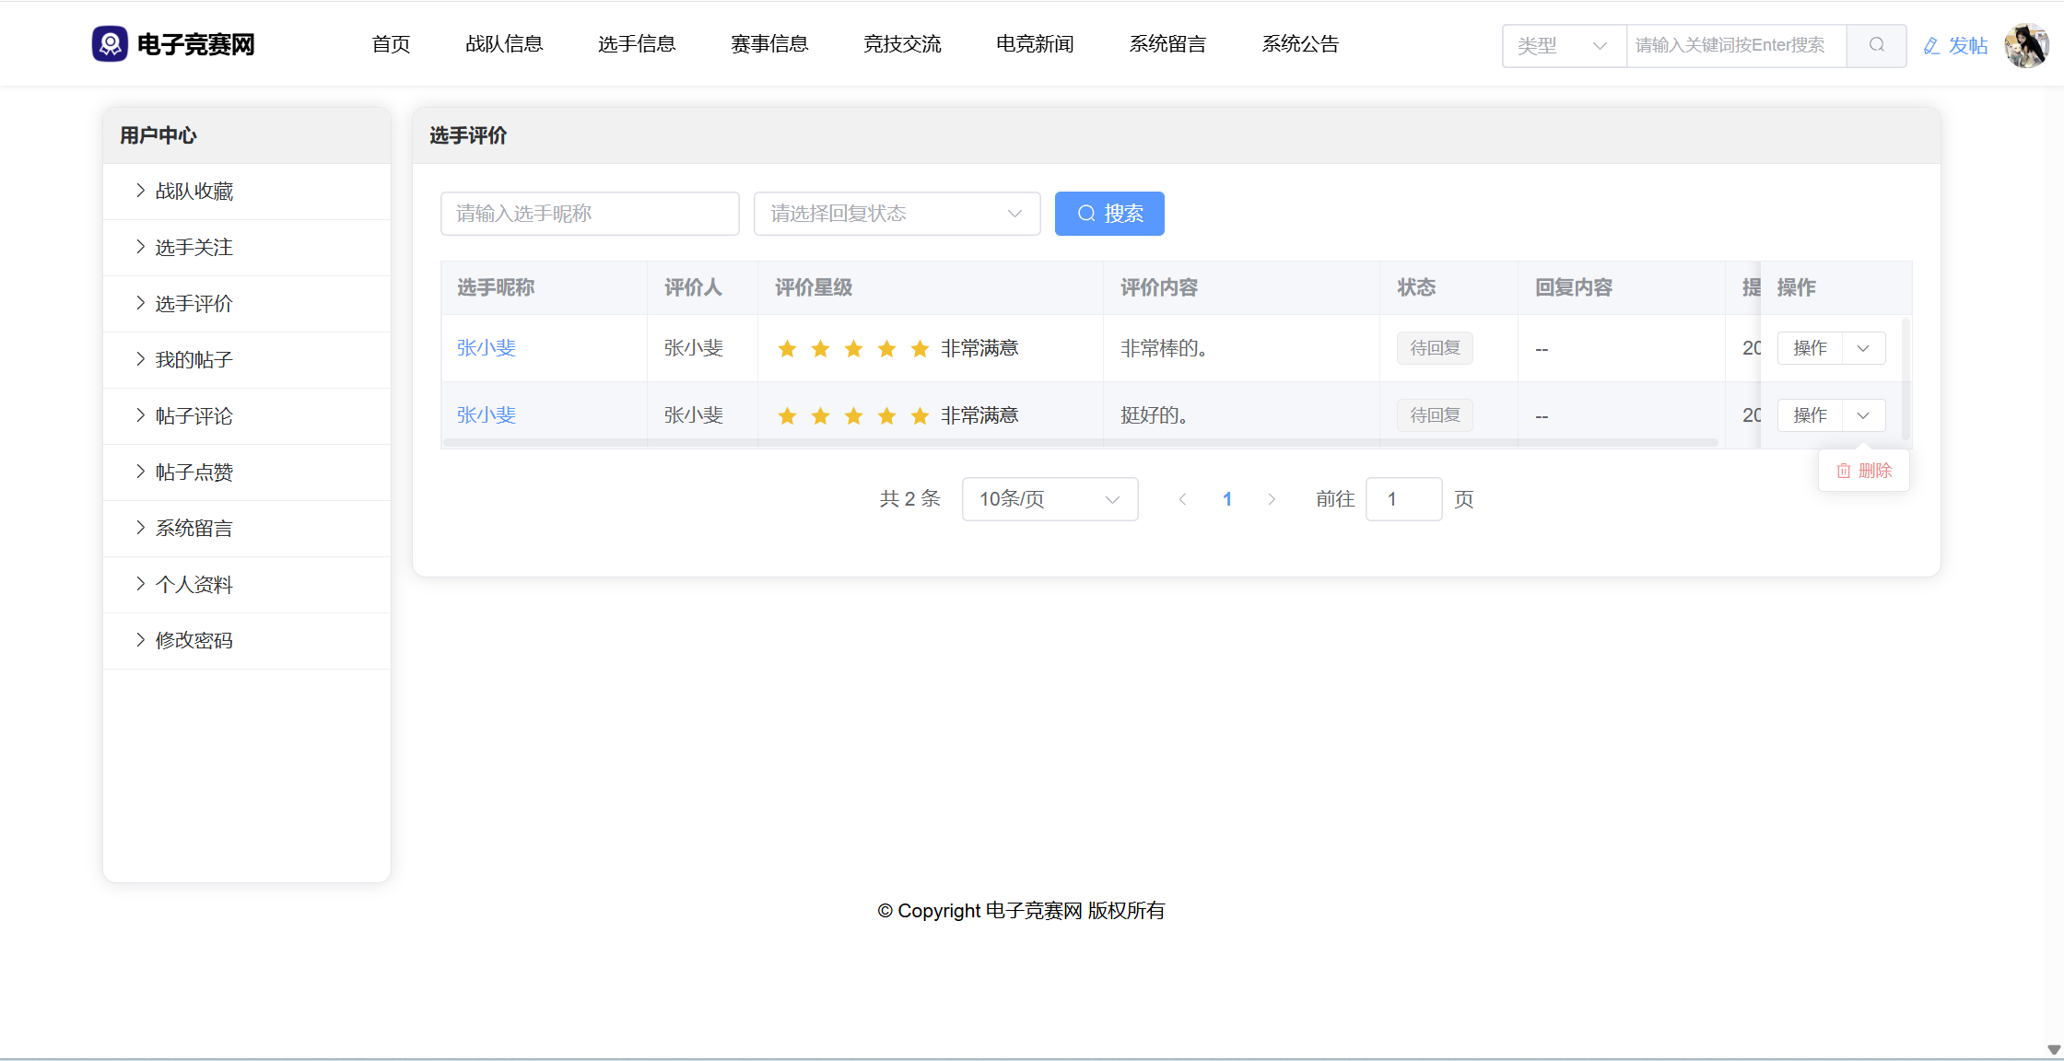Click the previous page arrow icon
The width and height of the screenshot is (2064, 1061).
(1182, 499)
